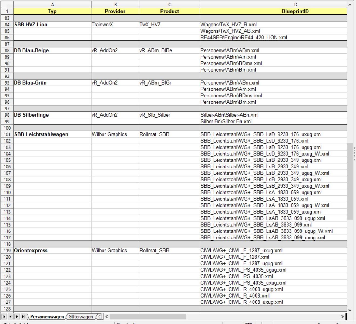Click Wilbur Graphics in the Orientexpress row
This screenshot has width=356, height=324.
[115, 251]
